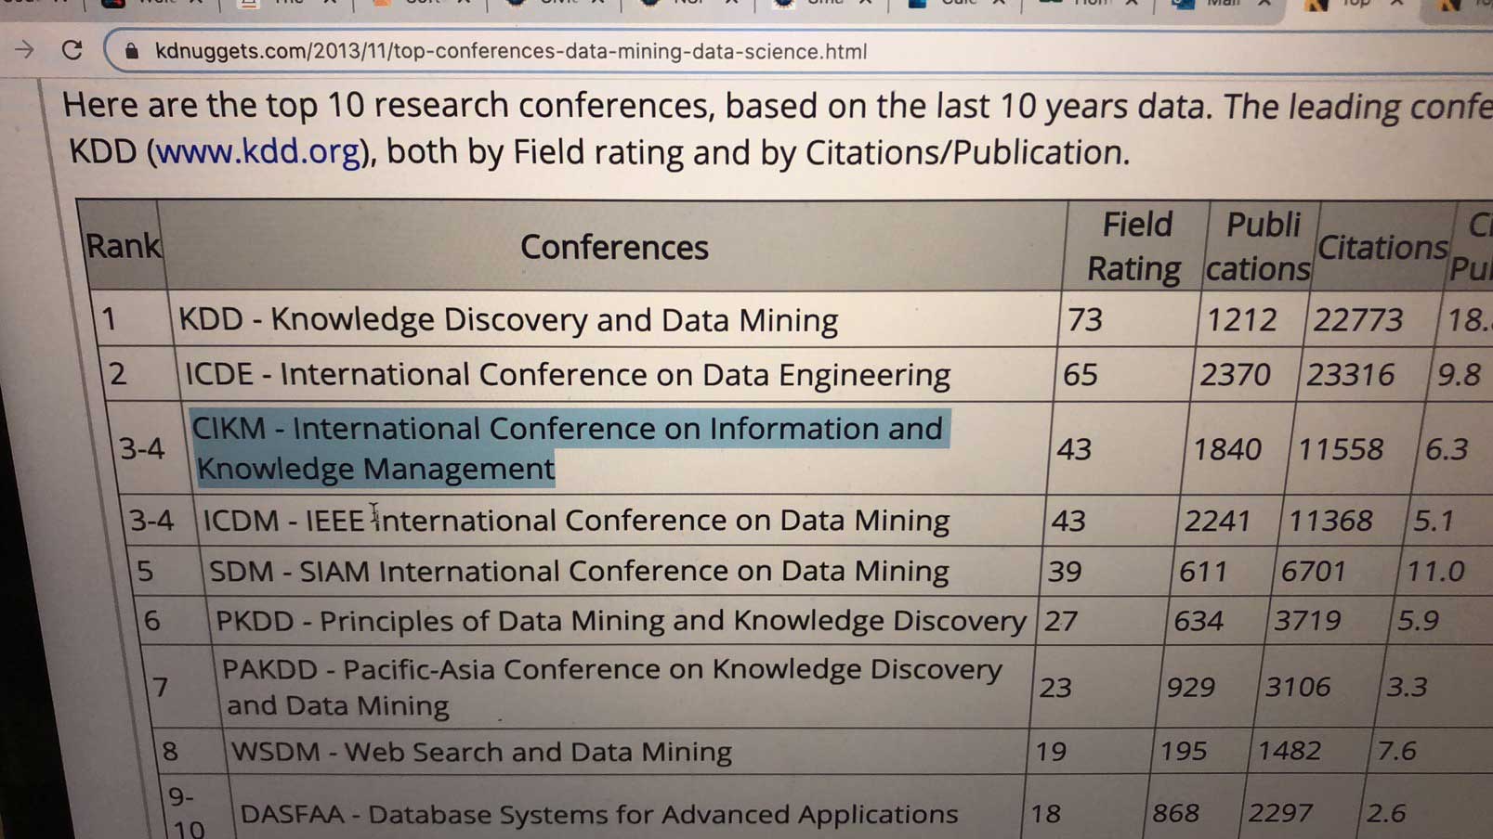The width and height of the screenshot is (1493, 839).
Task: Click the highlighted CIKM conference text
Action: point(569,448)
